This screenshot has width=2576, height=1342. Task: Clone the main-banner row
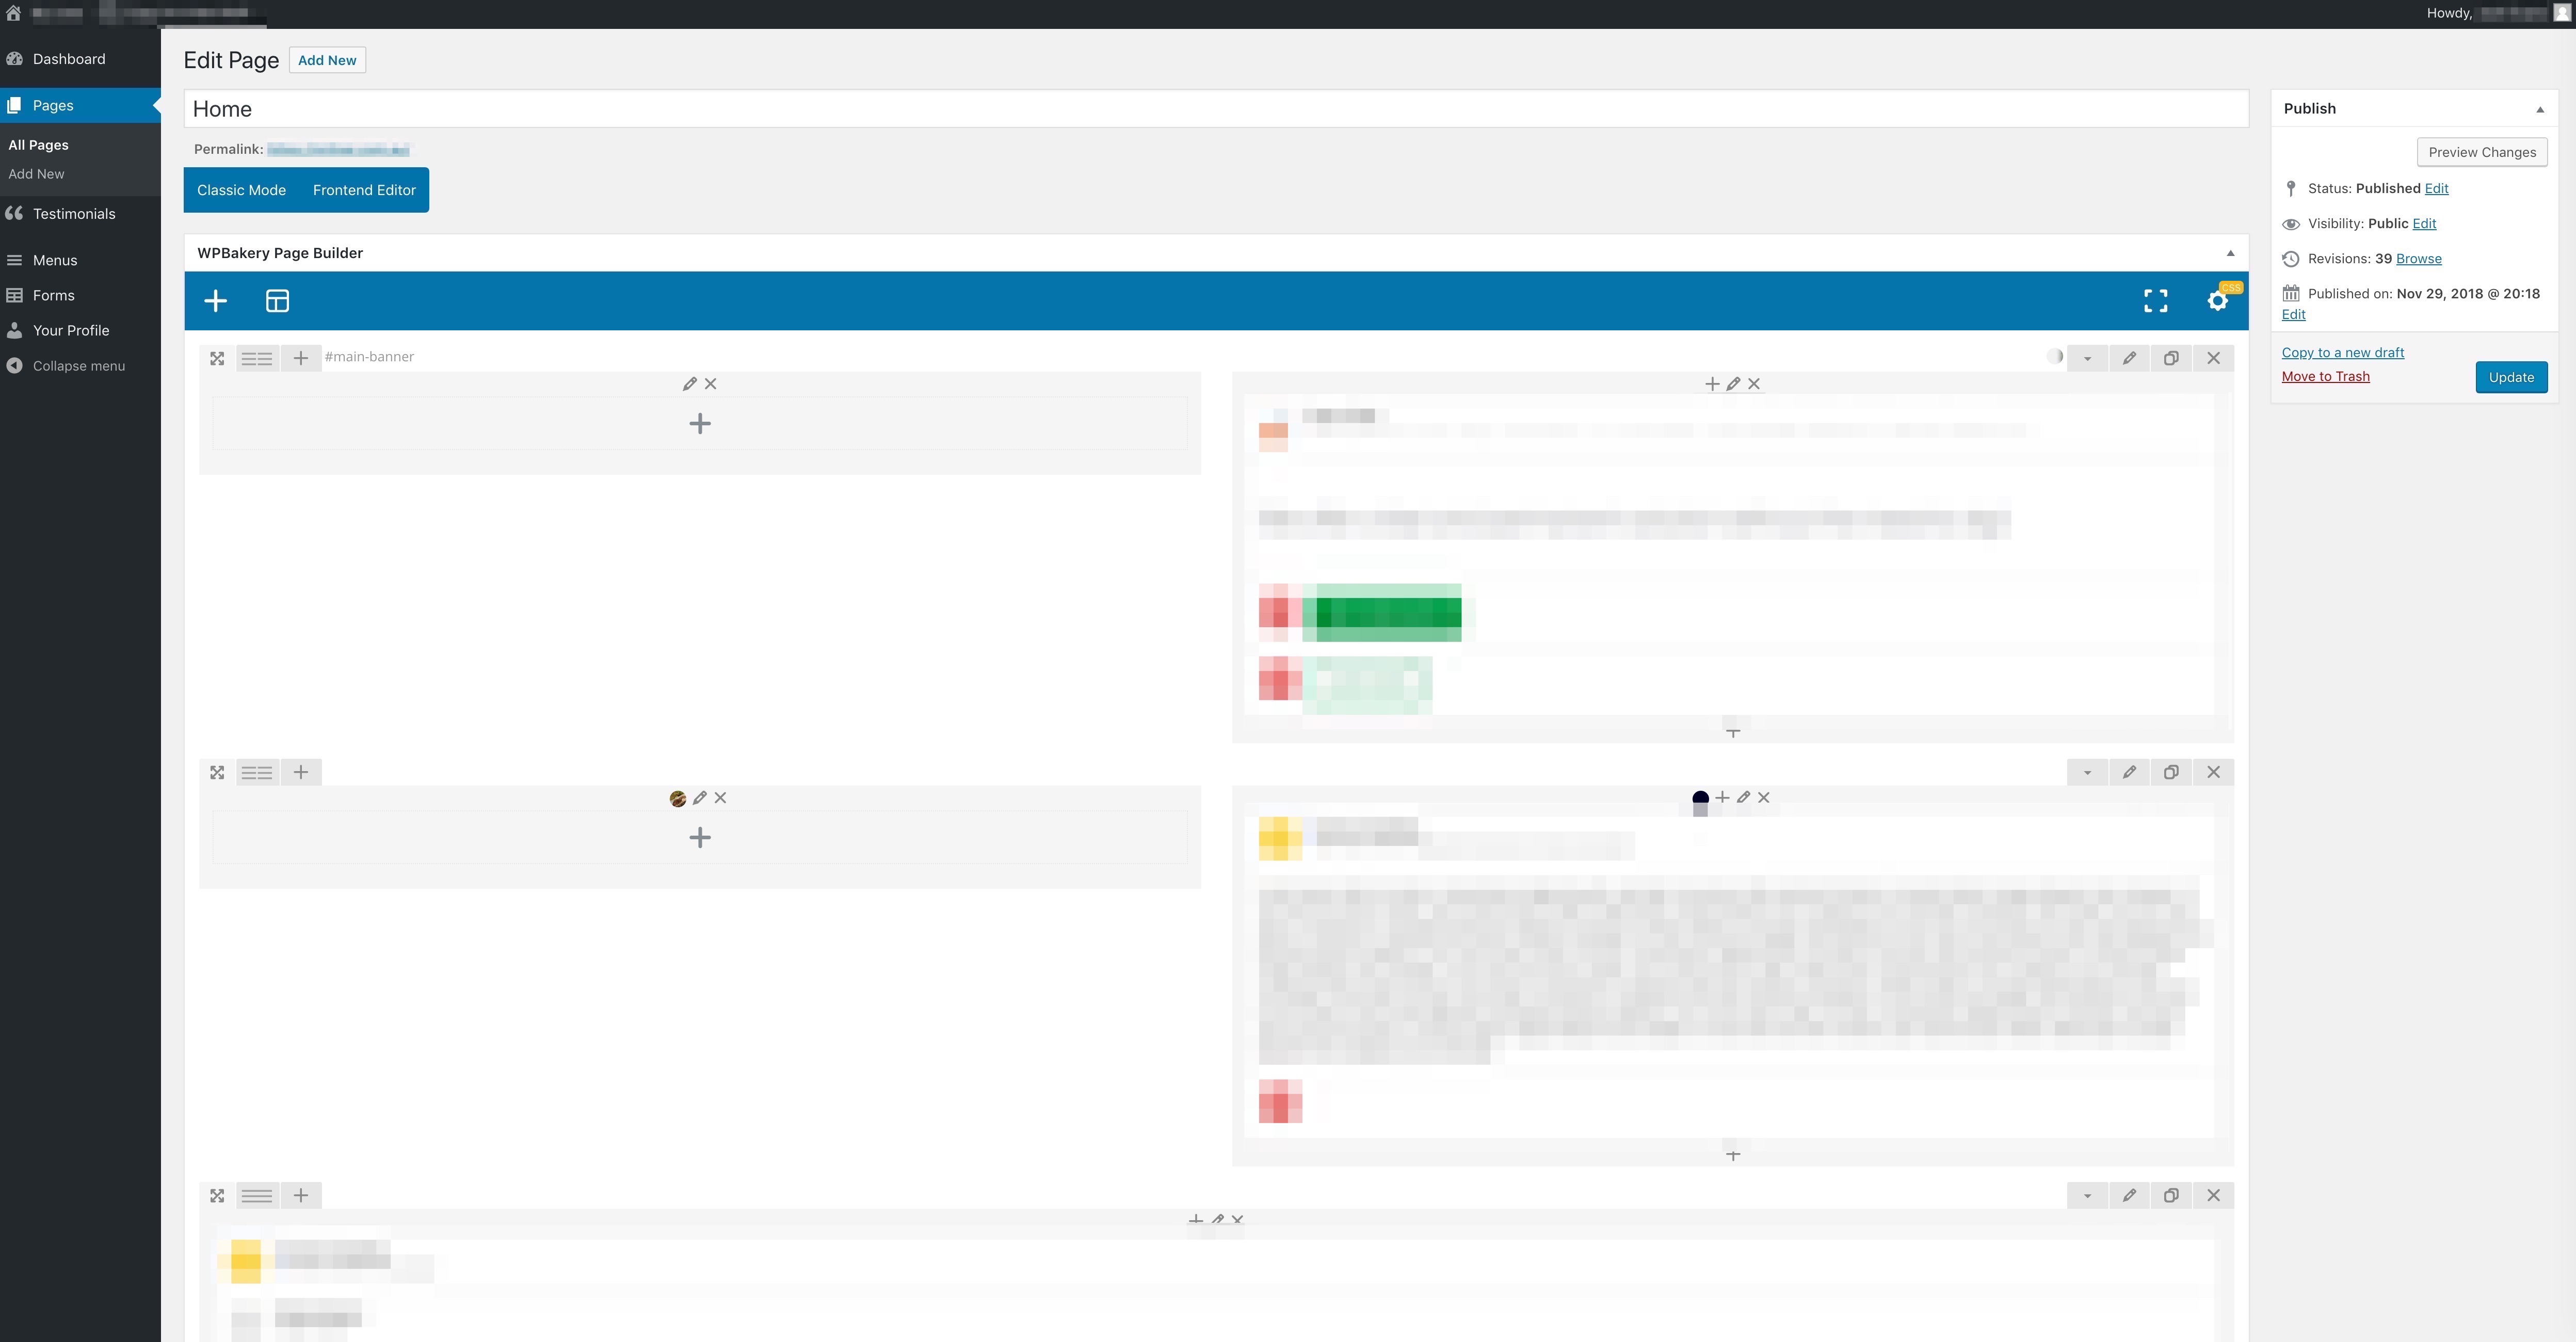2171,358
